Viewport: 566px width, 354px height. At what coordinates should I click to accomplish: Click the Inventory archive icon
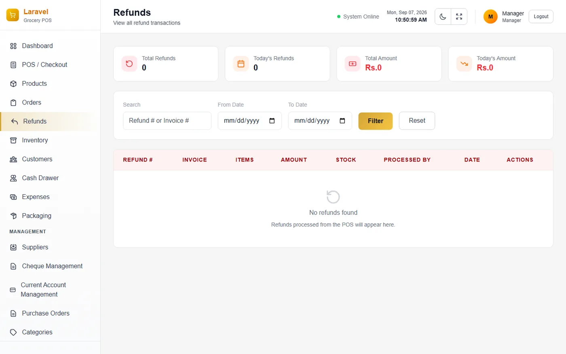[13, 140]
